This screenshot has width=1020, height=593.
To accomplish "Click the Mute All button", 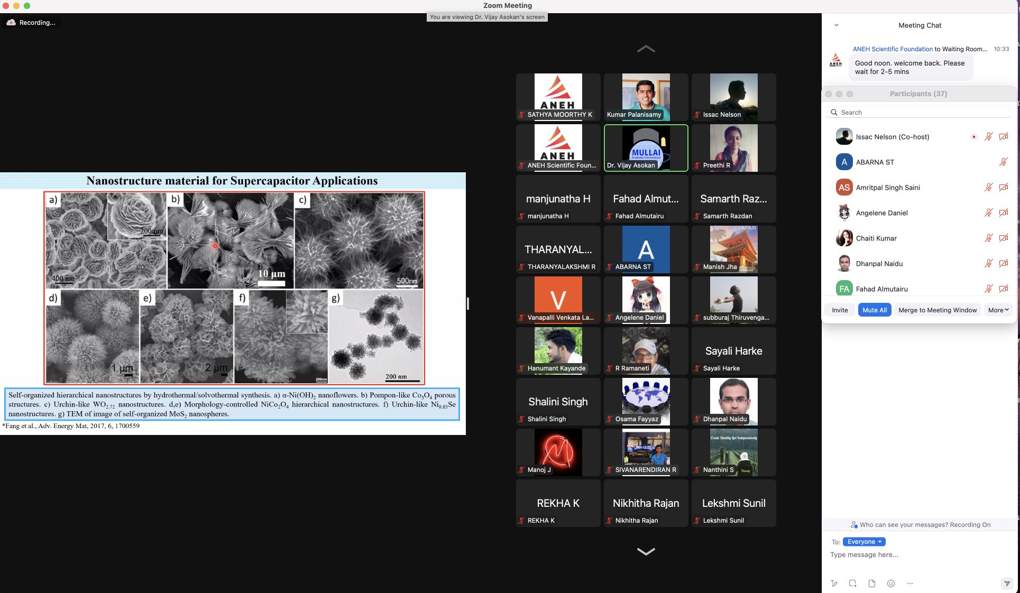I will [874, 310].
